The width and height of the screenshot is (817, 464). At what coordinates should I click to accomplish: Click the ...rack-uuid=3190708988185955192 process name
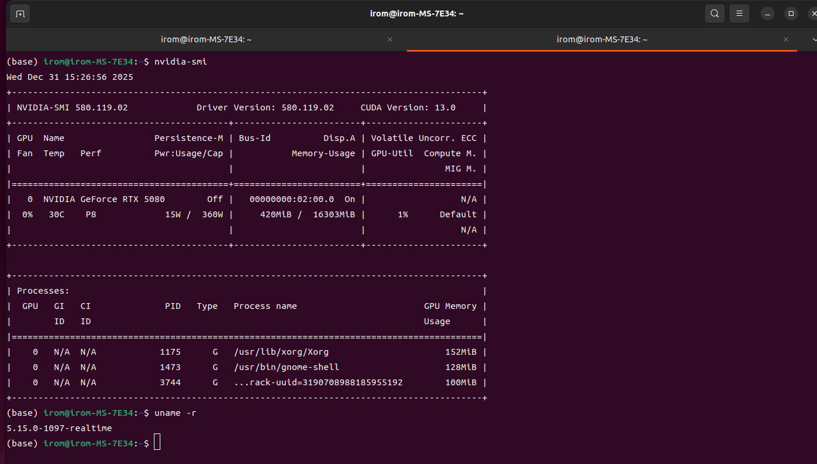point(318,382)
